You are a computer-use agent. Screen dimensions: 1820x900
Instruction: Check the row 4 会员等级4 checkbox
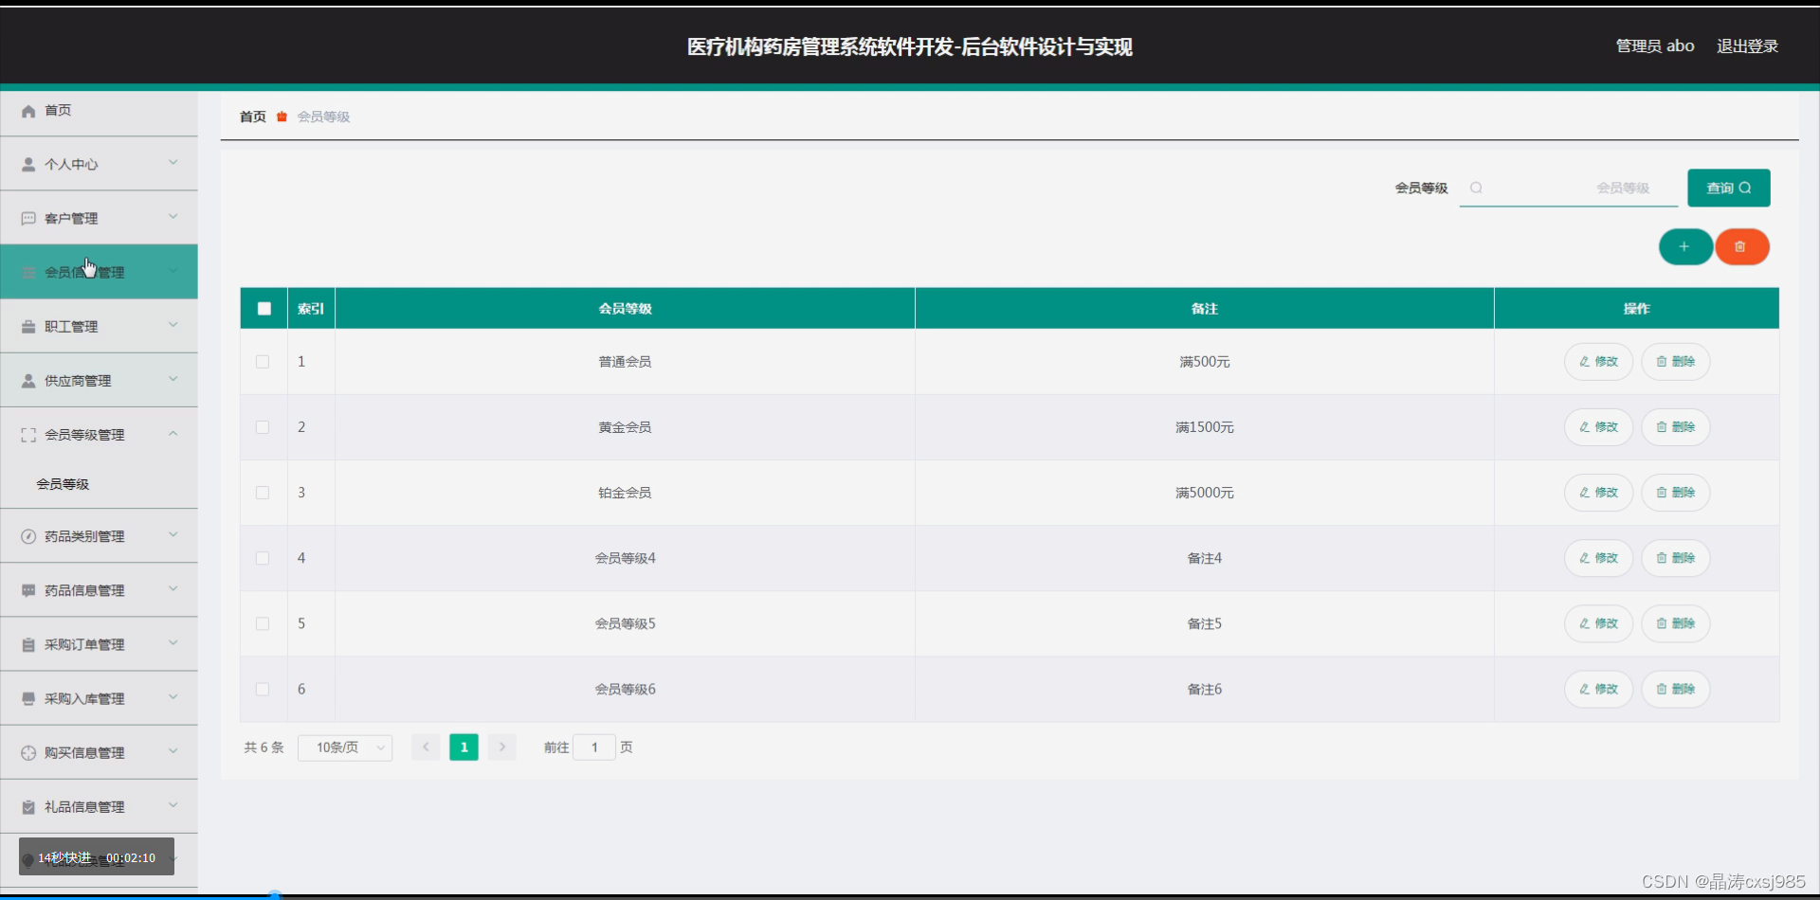(263, 558)
